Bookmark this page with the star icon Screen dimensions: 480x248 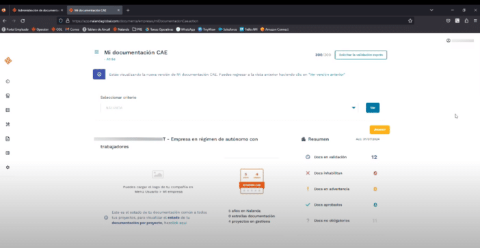410,20
